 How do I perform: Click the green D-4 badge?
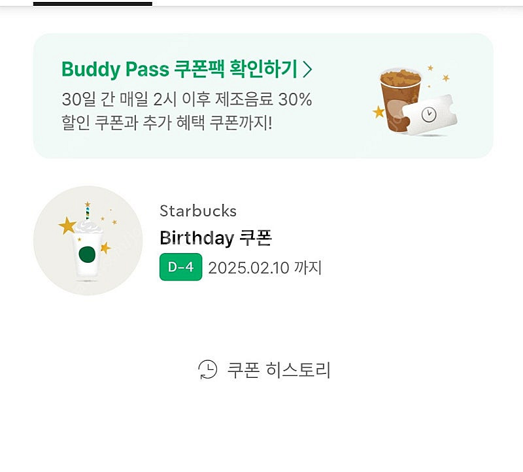coord(180,267)
